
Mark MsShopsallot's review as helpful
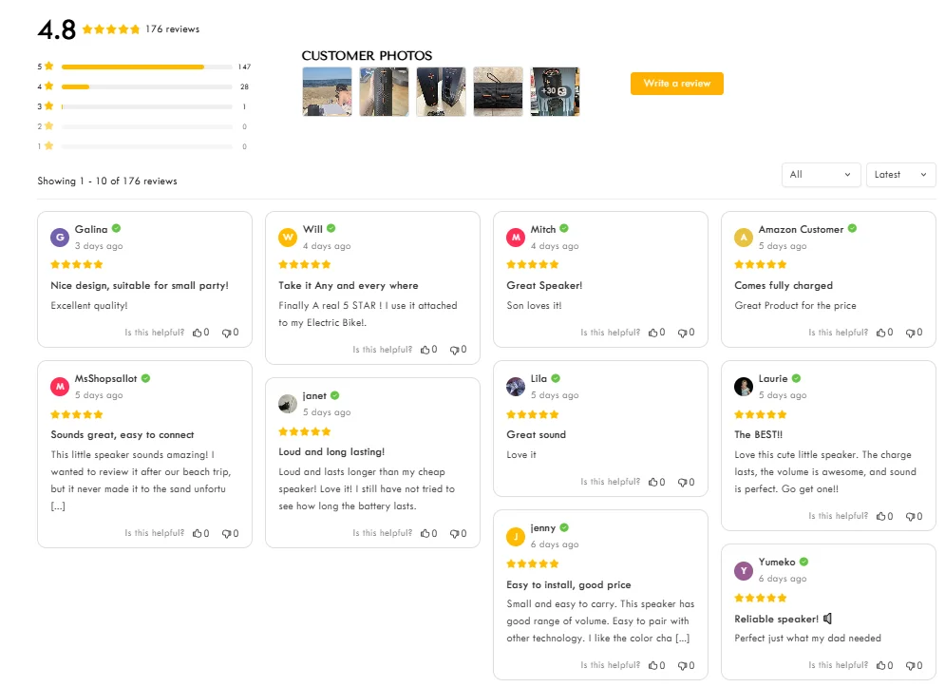click(x=198, y=533)
